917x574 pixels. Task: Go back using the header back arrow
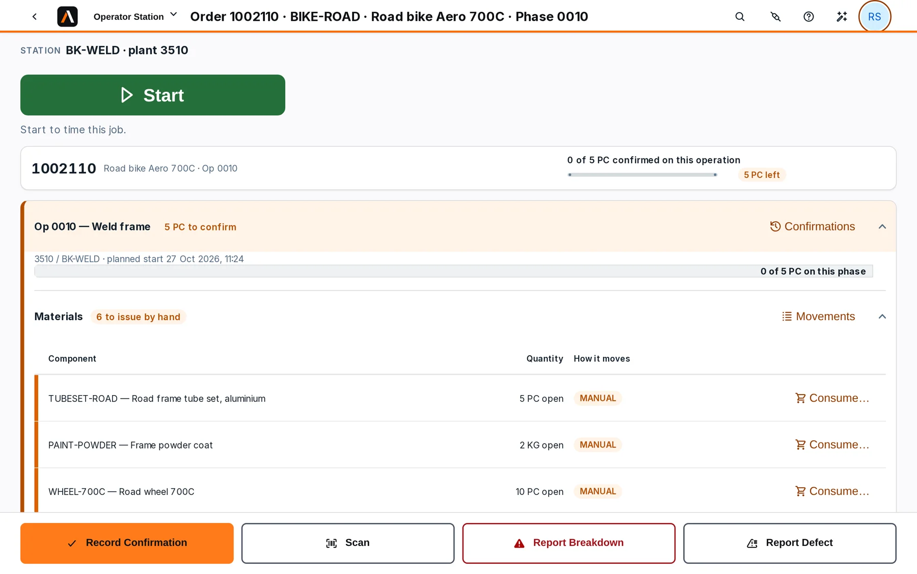pyautogui.click(x=35, y=16)
